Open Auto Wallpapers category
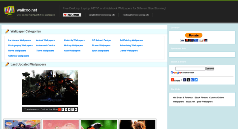Screen dimensions: 238x129 coord(72,51)
